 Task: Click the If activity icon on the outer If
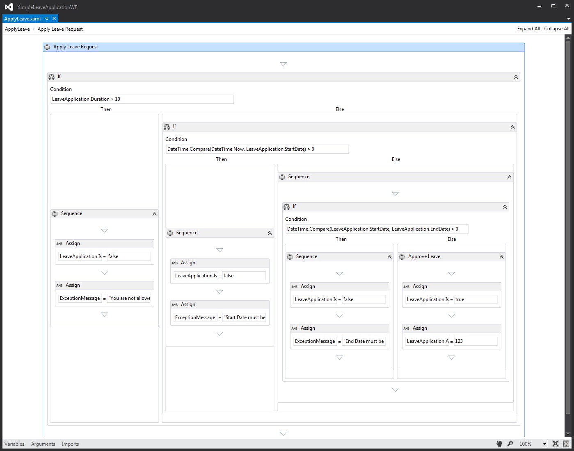[x=52, y=77]
